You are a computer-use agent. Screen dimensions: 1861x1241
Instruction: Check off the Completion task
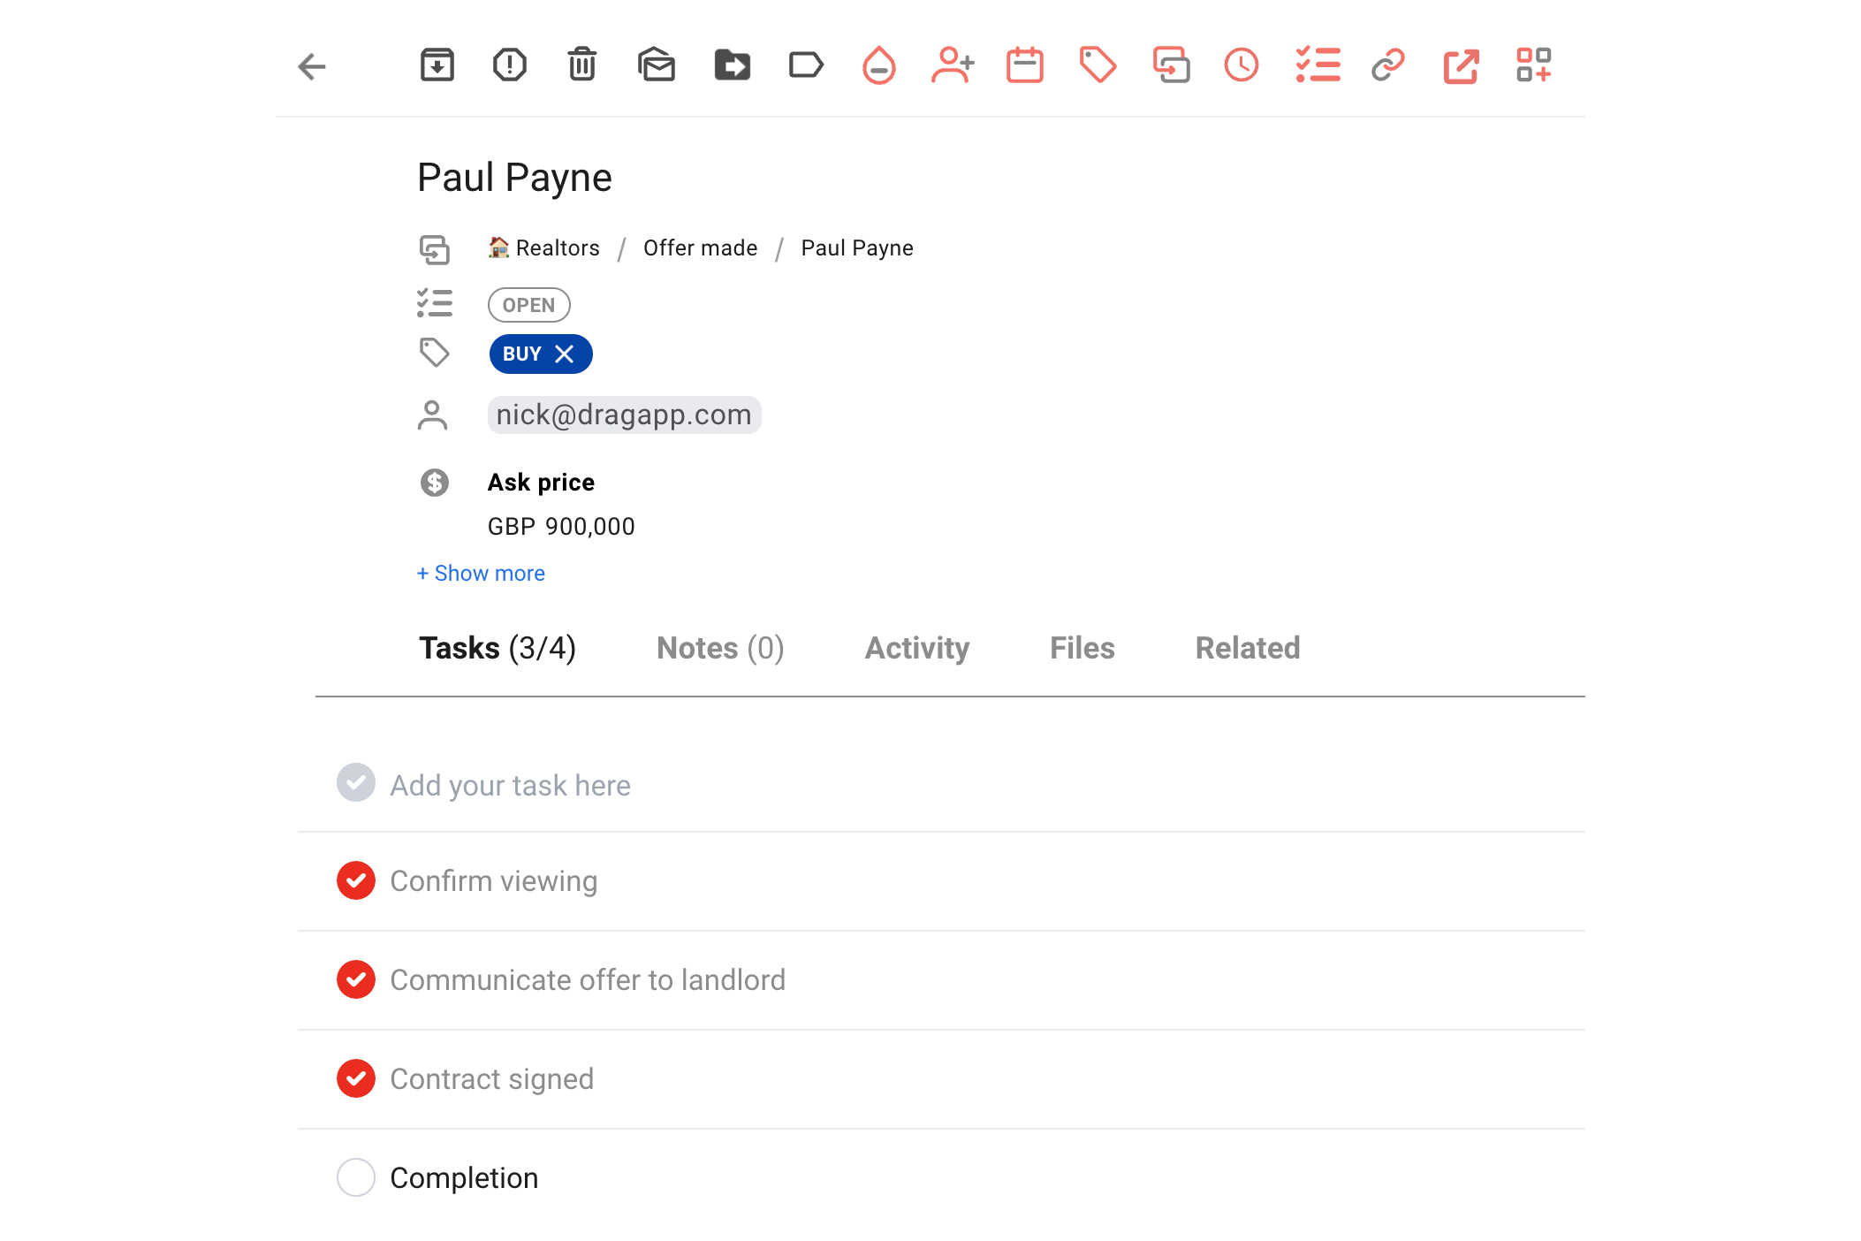click(356, 1177)
